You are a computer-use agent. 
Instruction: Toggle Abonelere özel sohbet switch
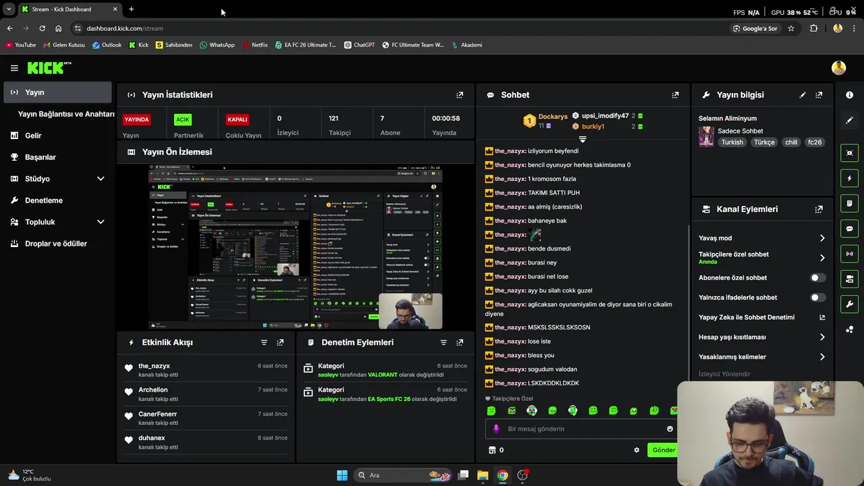point(817,277)
